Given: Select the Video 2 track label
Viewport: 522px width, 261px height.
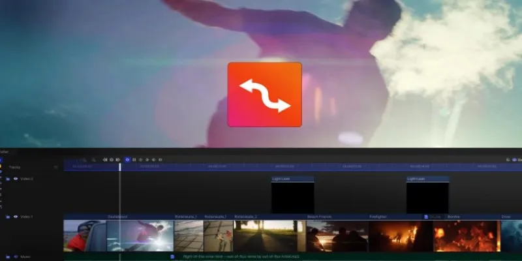Looking at the screenshot, I should [x=27, y=179].
